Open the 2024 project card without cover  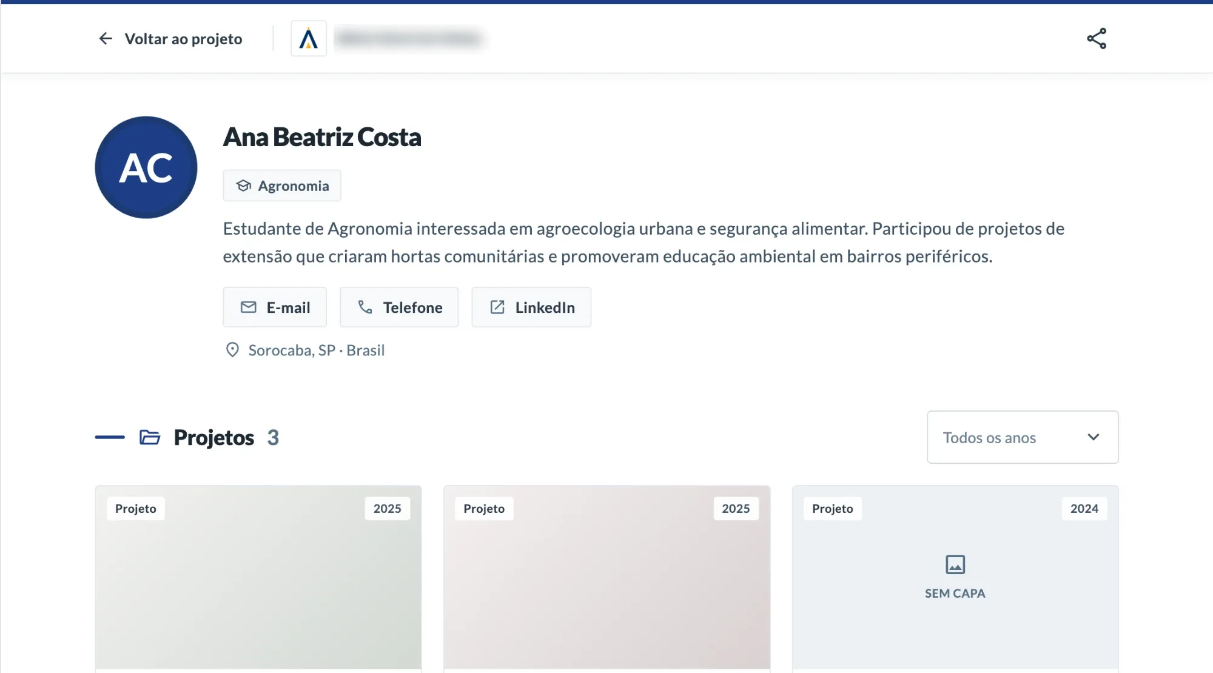click(x=955, y=577)
